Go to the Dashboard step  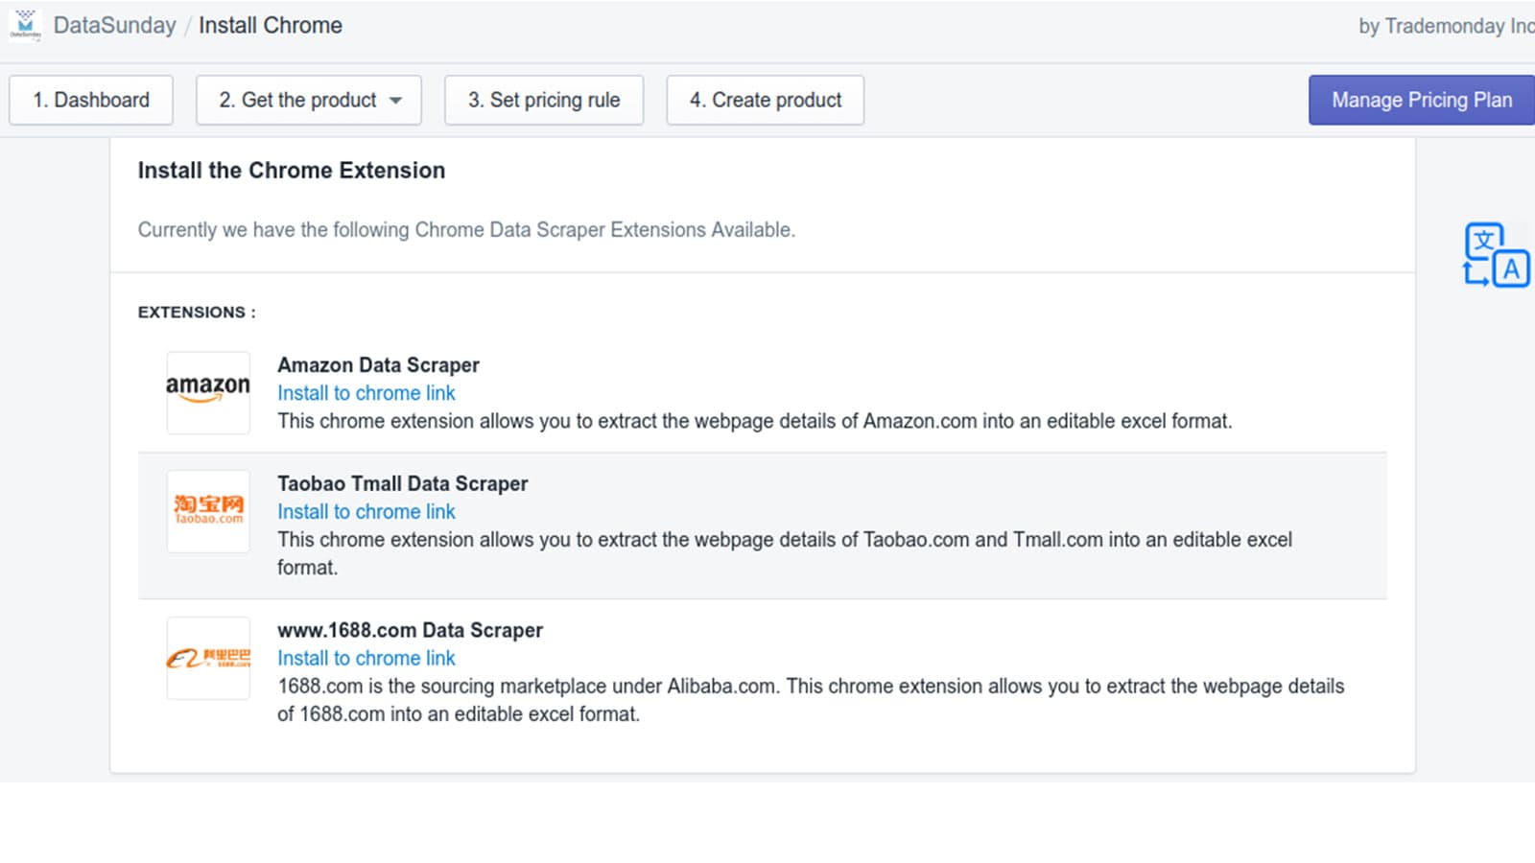[x=90, y=100]
